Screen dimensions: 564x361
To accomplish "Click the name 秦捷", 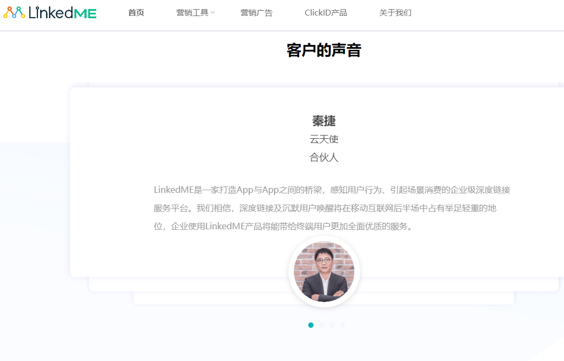I will point(324,121).
